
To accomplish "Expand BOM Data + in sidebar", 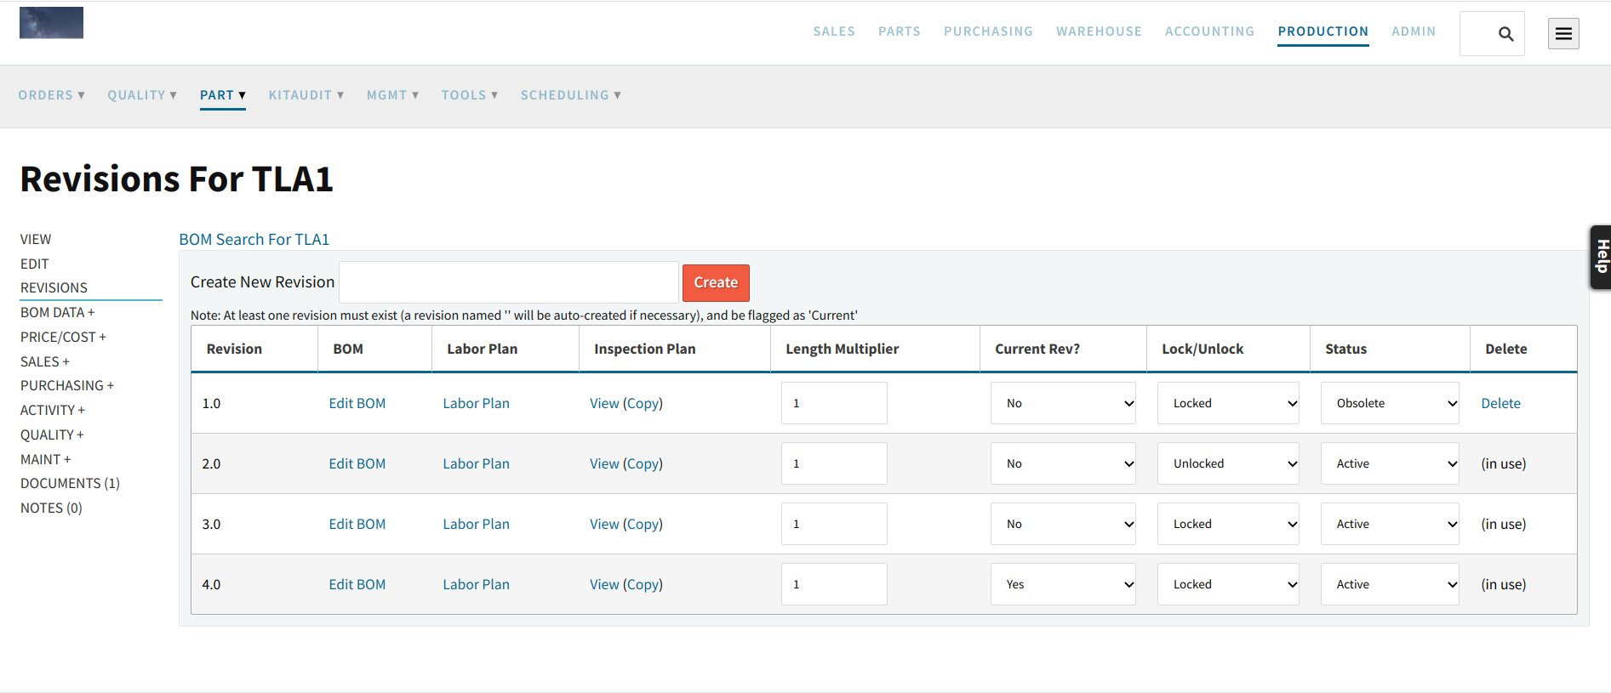I will pos(58,313).
